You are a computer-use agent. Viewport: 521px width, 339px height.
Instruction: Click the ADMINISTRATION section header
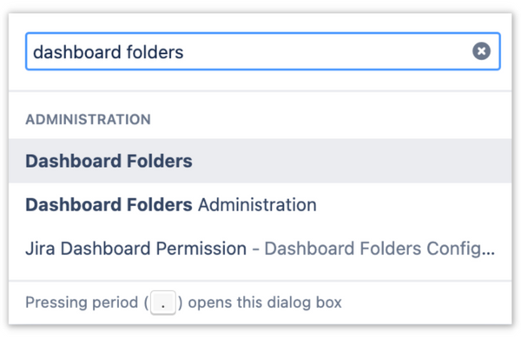click(x=88, y=119)
